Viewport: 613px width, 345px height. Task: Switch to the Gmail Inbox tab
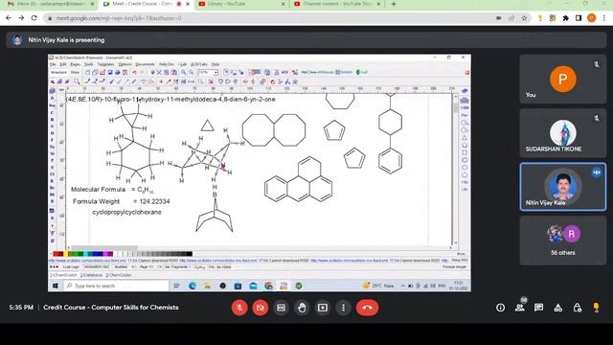pyautogui.click(x=51, y=4)
